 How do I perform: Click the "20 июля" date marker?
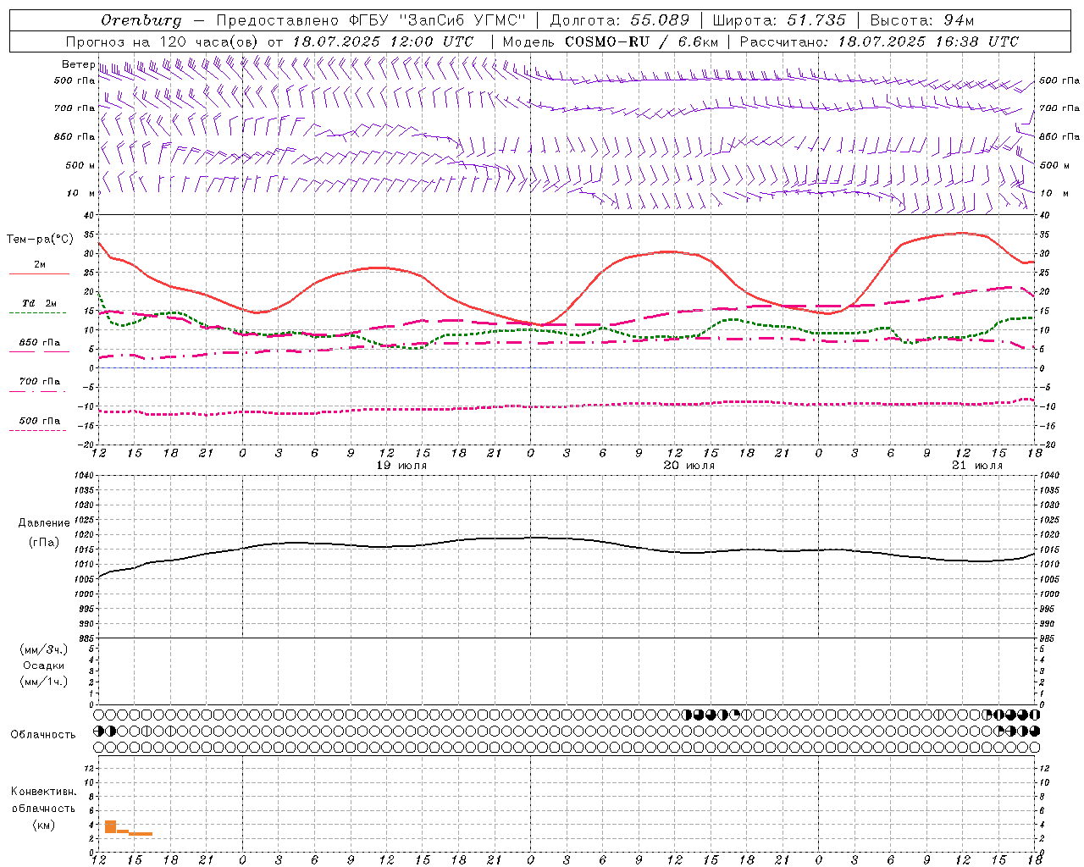tap(689, 466)
